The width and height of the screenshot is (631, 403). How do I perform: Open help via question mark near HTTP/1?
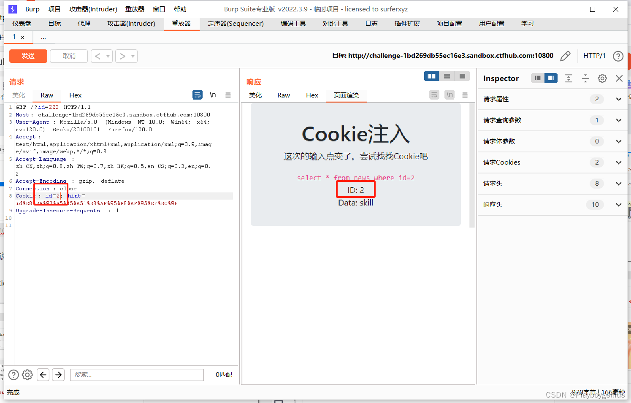(618, 56)
